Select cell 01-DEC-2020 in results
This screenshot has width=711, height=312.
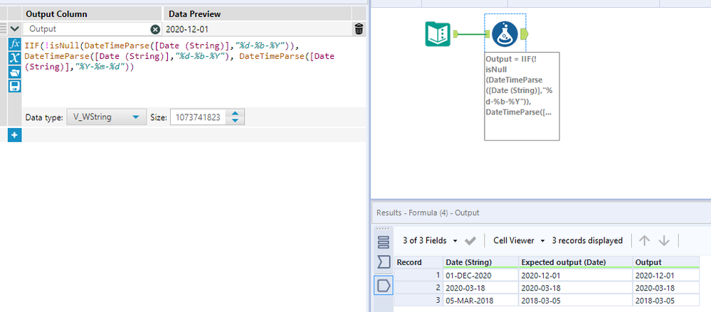coord(480,275)
